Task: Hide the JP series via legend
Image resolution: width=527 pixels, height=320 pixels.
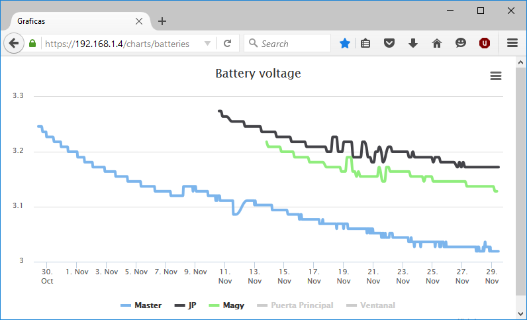Action: tap(185, 305)
